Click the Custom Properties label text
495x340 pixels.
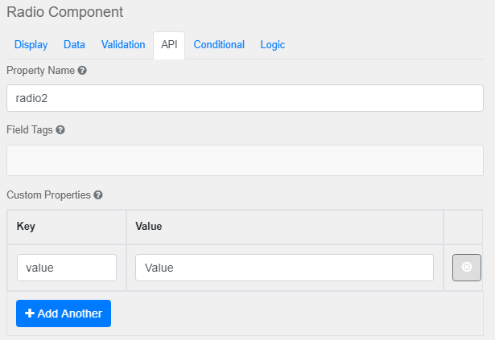coord(48,195)
